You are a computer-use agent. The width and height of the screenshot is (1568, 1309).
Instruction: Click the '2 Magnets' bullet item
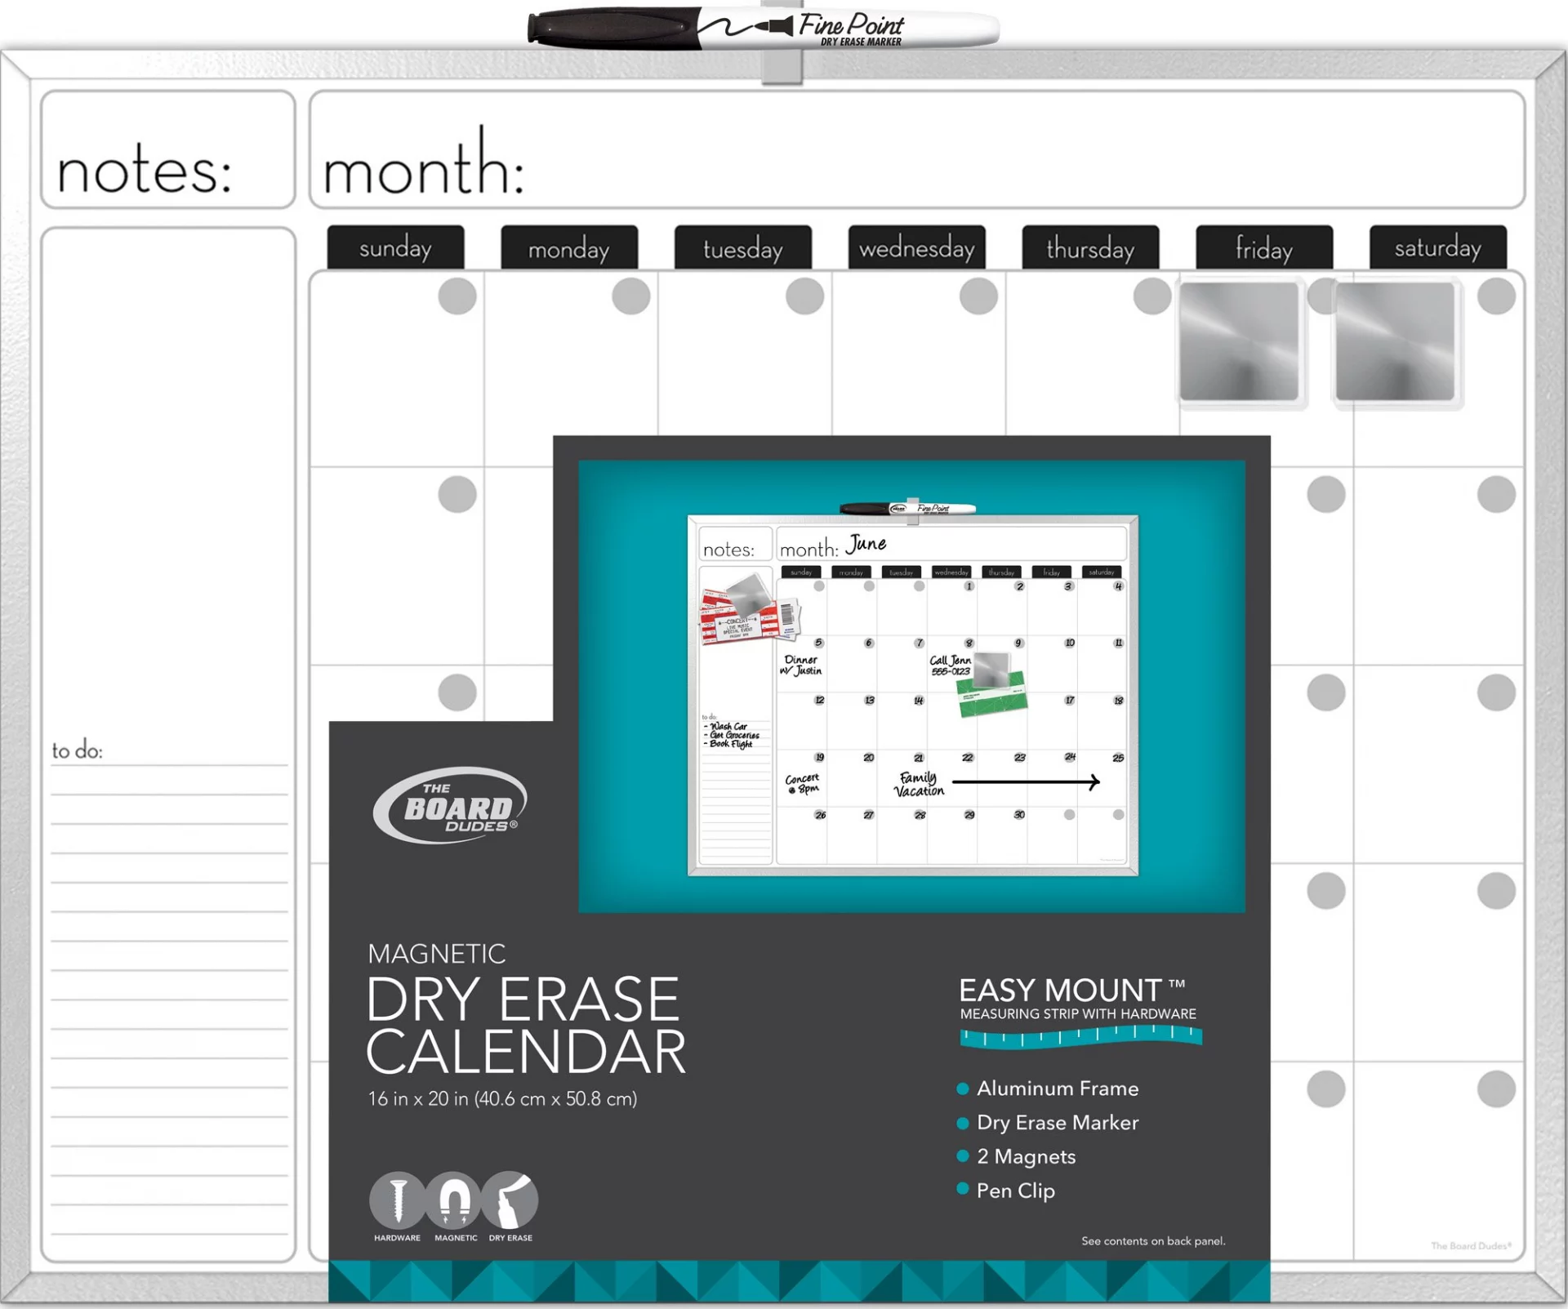click(x=1017, y=1157)
